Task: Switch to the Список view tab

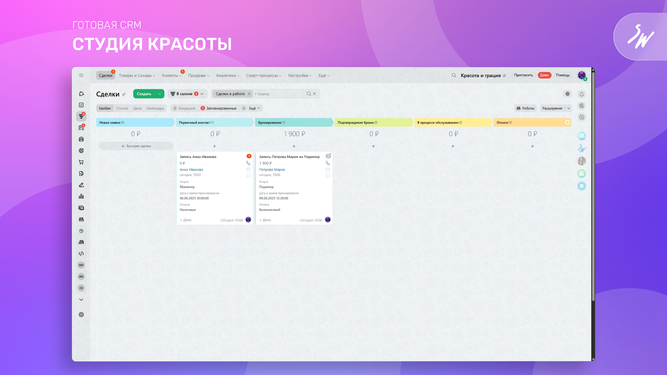Action: 122,108
